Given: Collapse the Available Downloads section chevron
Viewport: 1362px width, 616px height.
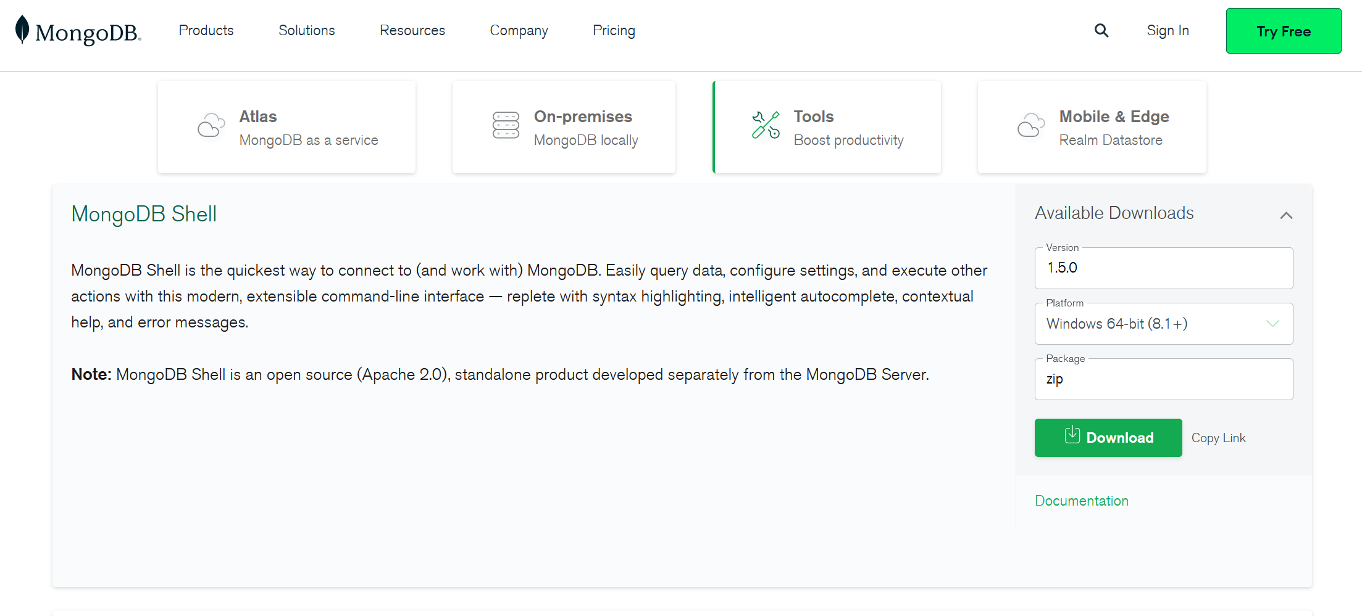Looking at the screenshot, I should point(1287,215).
